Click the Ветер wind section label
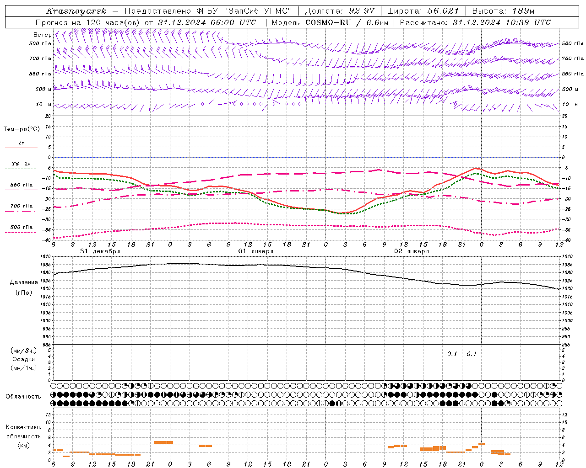 pos(42,35)
